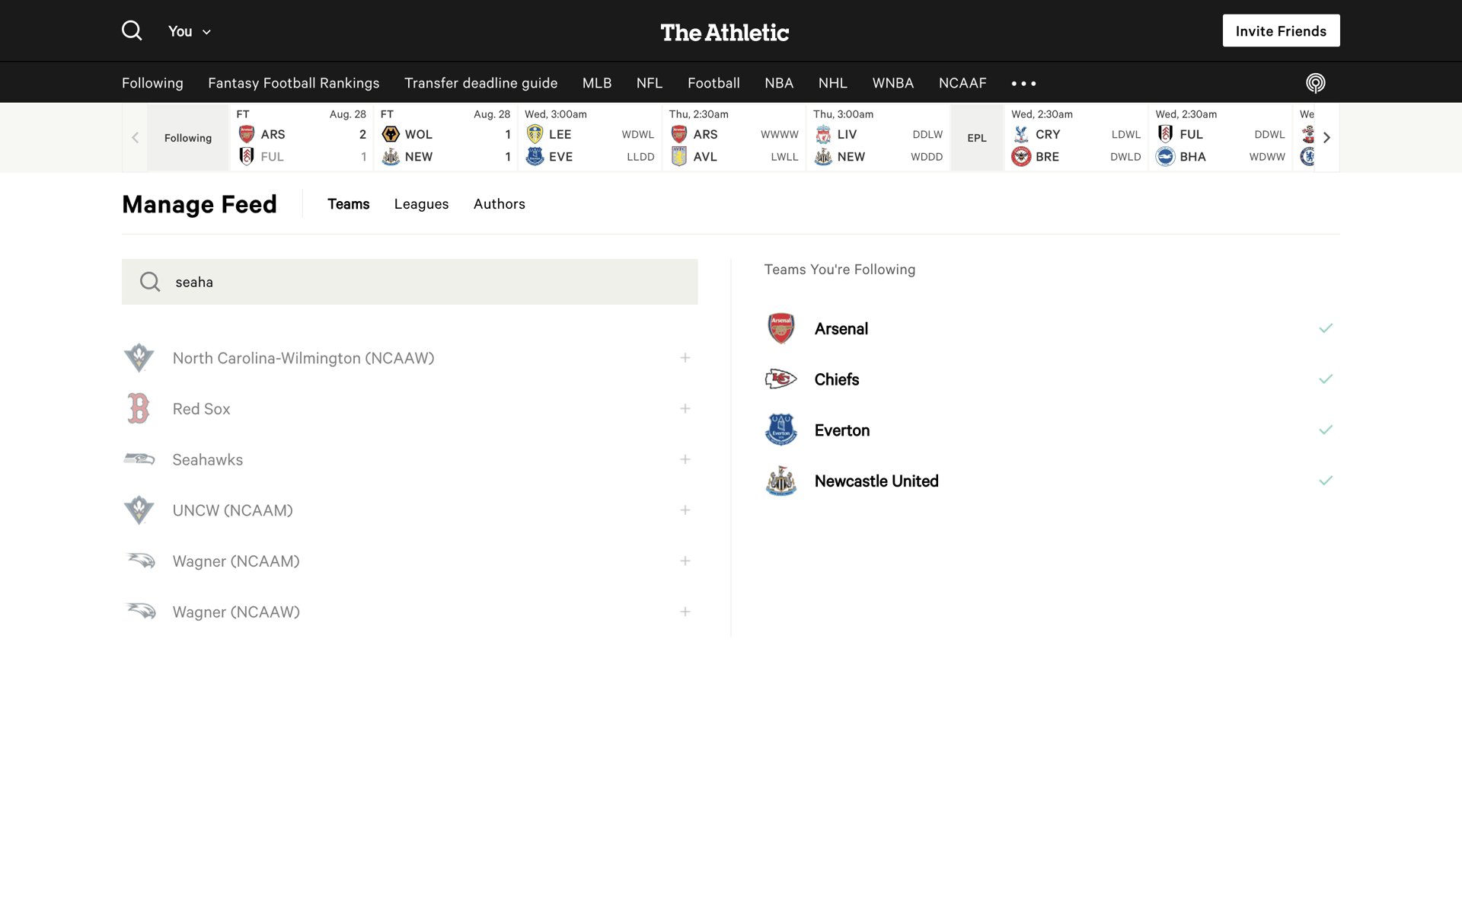Select MLB in navigation bar
The height and width of the screenshot is (914, 1462).
(x=596, y=82)
